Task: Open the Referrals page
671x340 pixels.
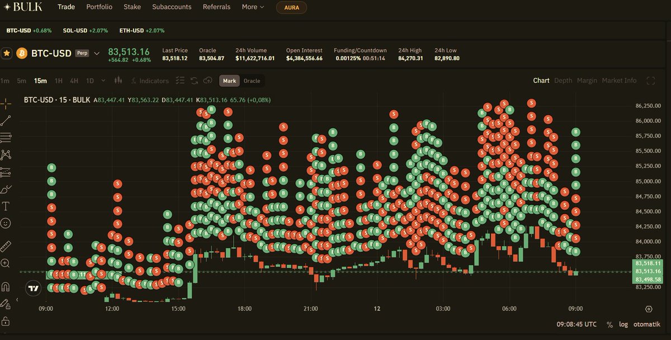Action: (216, 7)
